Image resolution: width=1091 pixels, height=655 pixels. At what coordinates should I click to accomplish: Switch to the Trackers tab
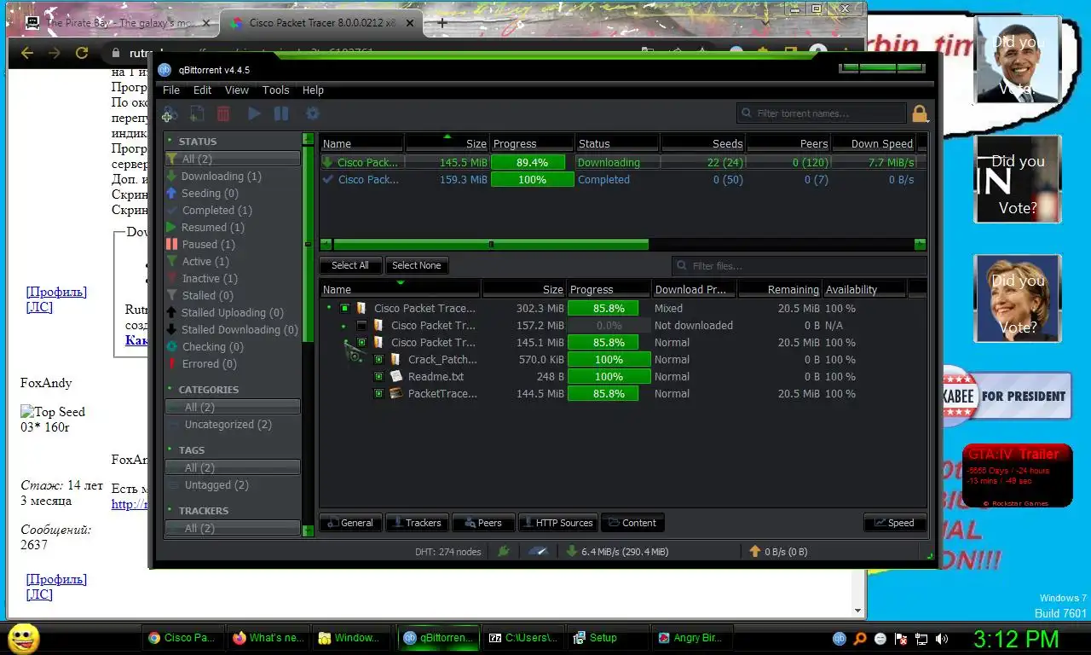417,523
